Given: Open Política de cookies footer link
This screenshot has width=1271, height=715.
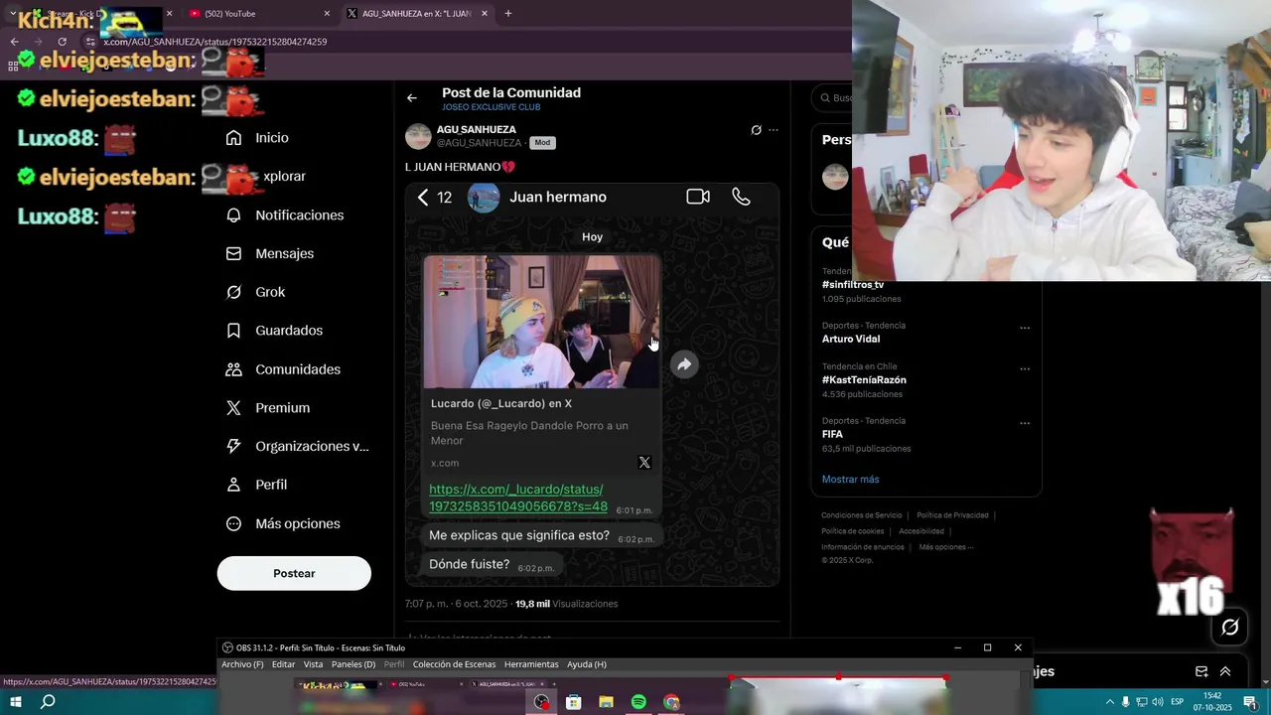Looking at the screenshot, I should 852,531.
